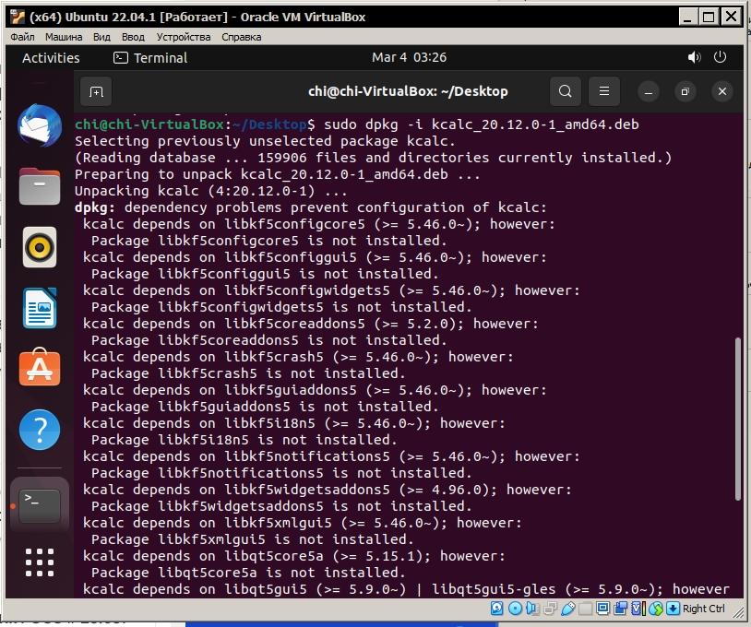Click 'kcalc depends on libkf5widgetsaddons5' line
This screenshot has width=751, height=627.
point(328,490)
